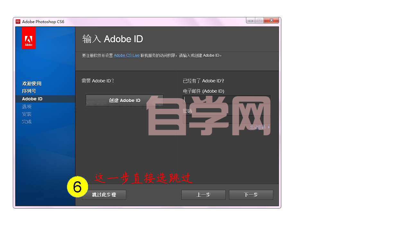Select 选项 step in the sidebar
Viewport: 411px width, 231px height.
point(27,107)
